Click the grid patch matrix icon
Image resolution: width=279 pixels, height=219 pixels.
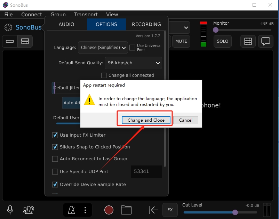pos(248,41)
